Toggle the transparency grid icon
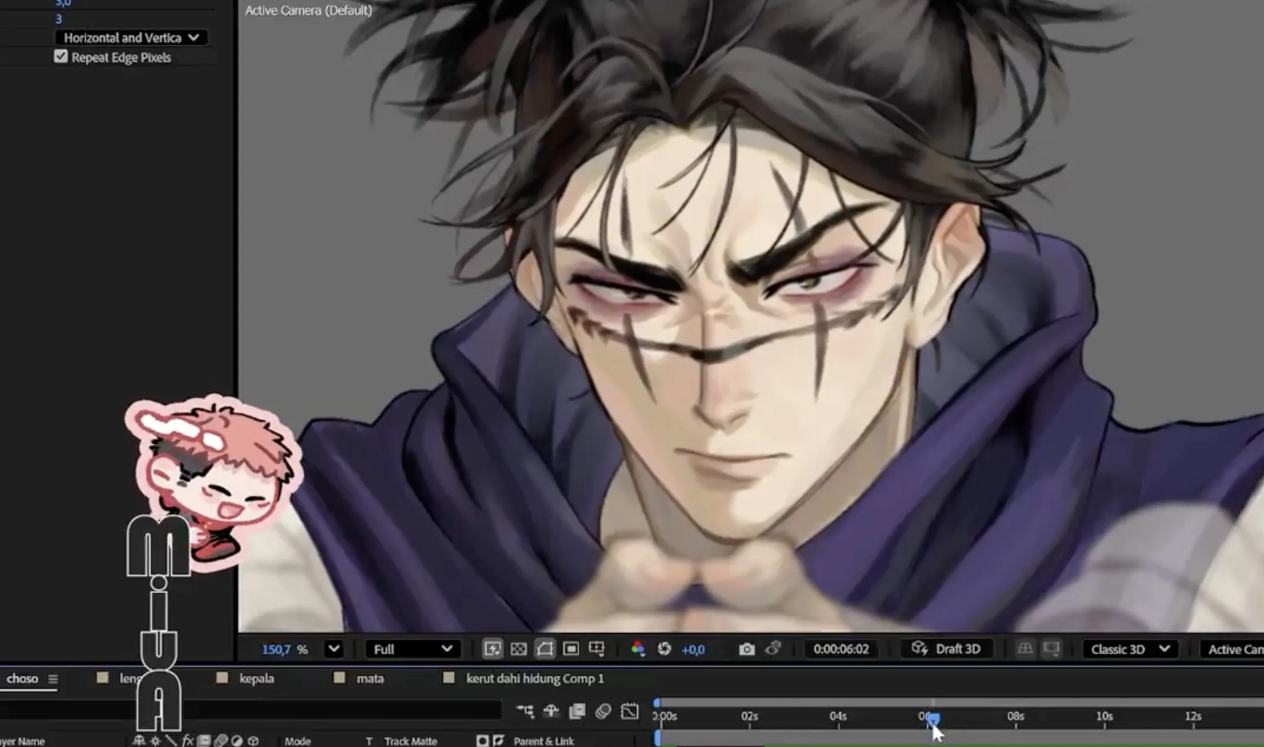1264x747 pixels. pos(518,649)
